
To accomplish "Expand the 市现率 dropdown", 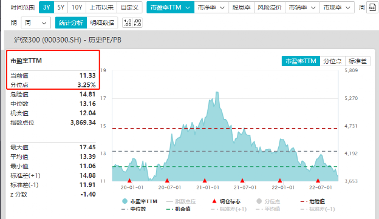I will pos(337,7).
